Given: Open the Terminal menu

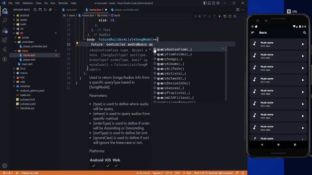Looking at the screenshot, I should pos(63,3).
